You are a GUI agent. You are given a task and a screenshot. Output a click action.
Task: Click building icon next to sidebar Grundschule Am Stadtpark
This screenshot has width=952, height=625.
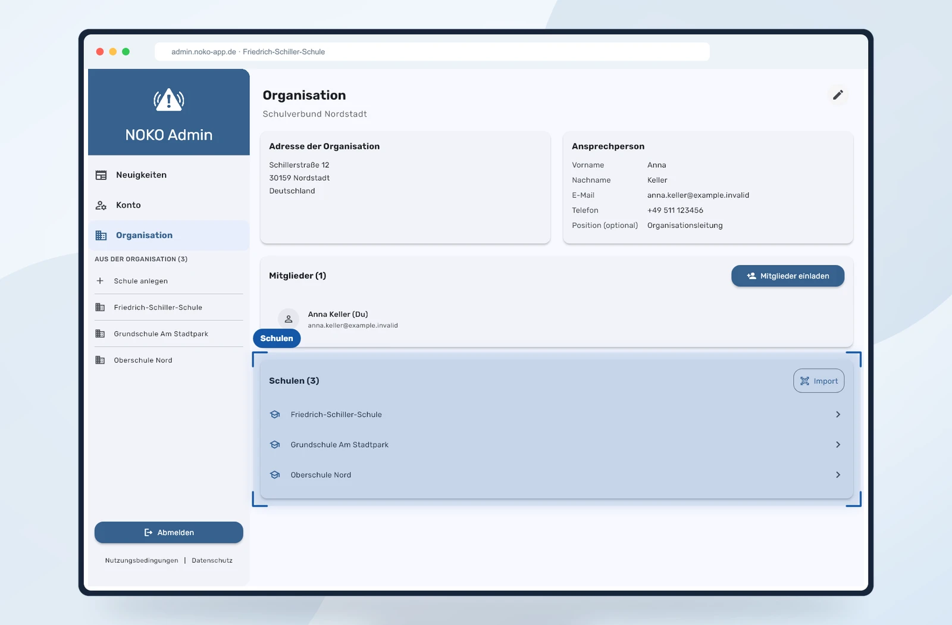(x=100, y=334)
